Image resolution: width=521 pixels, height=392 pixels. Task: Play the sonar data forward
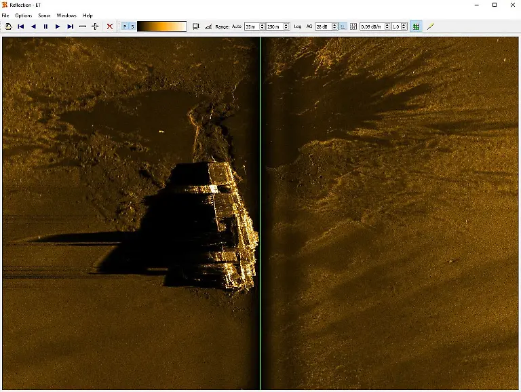[x=58, y=26]
